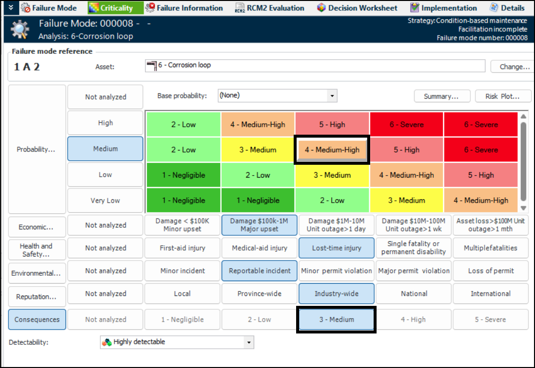Click the Details tab icon
This screenshot has width=535, height=368.
(494, 8)
